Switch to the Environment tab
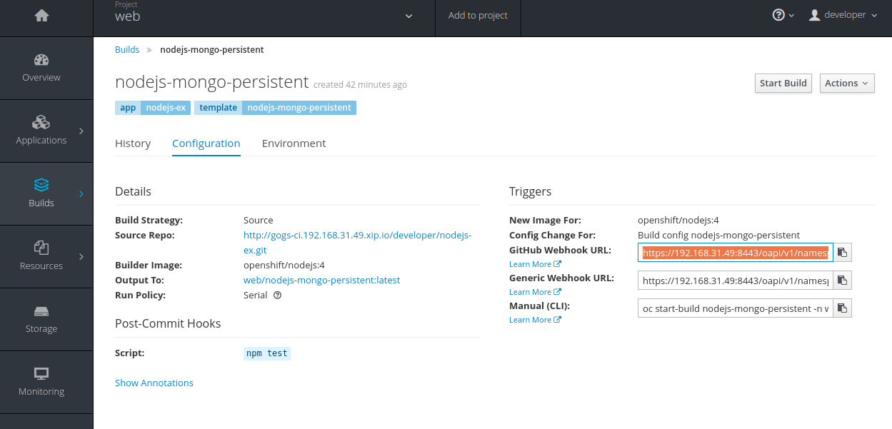Screen dimensions: 892x429 click(x=294, y=143)
